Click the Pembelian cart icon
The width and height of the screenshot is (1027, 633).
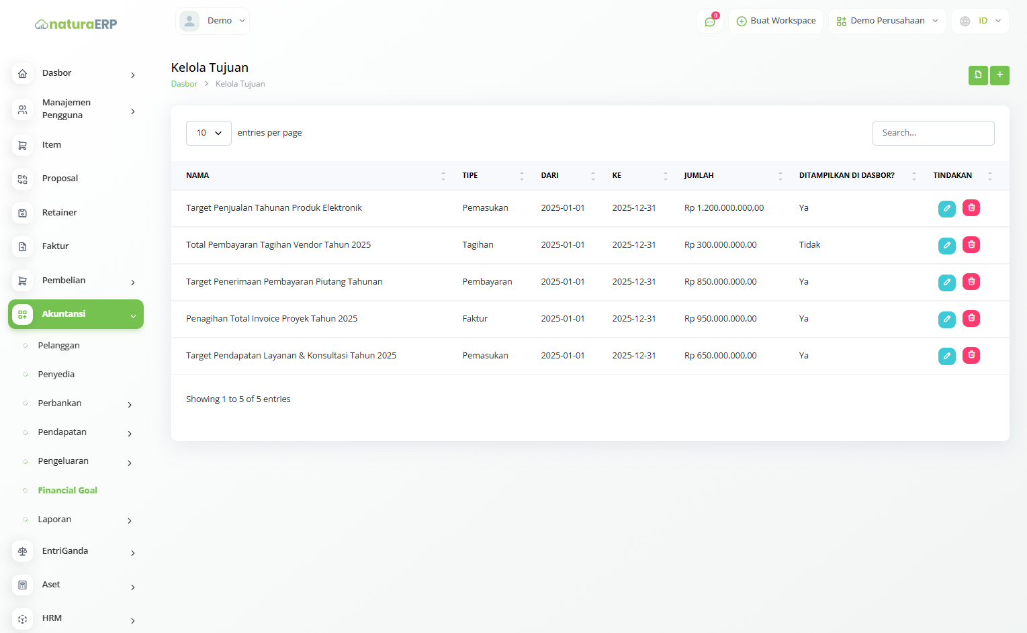pyautogui.click(x=22, y=281)
